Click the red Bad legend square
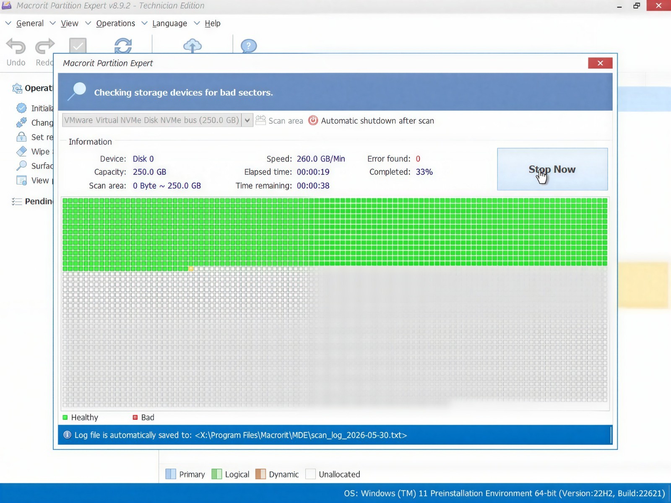This screenshot has height=503, width=671. (135, 417)
